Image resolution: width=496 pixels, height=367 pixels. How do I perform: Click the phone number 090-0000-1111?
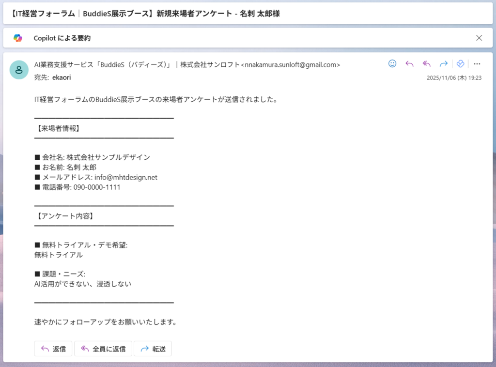[x=97, y=187]
